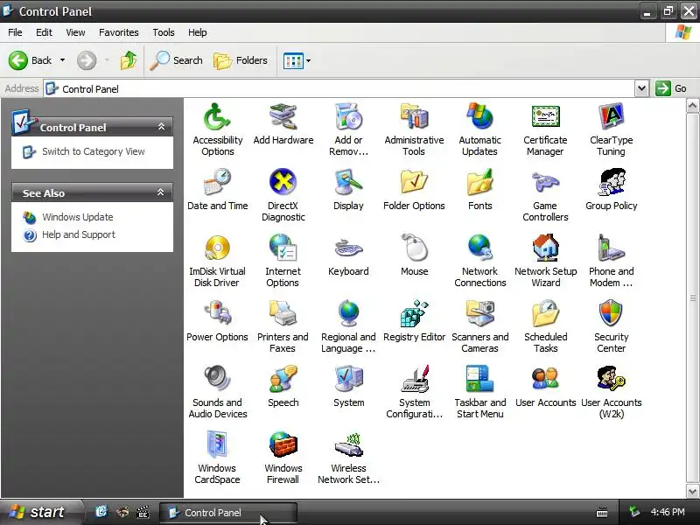The height and width of the screenshot is (525, 700).
Task: Open Printers and Faxes icon
Action: click(283, 326)
